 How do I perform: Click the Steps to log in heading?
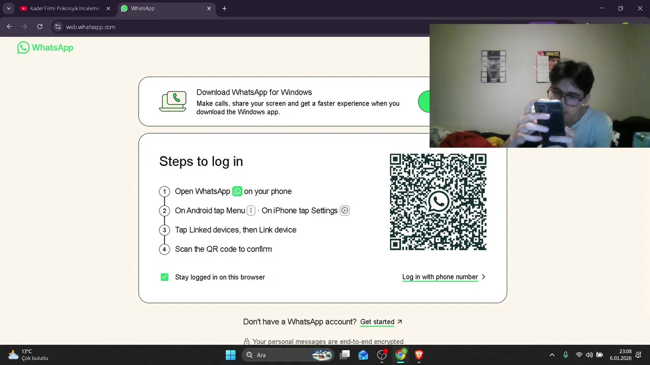click(x=201, y=161)
